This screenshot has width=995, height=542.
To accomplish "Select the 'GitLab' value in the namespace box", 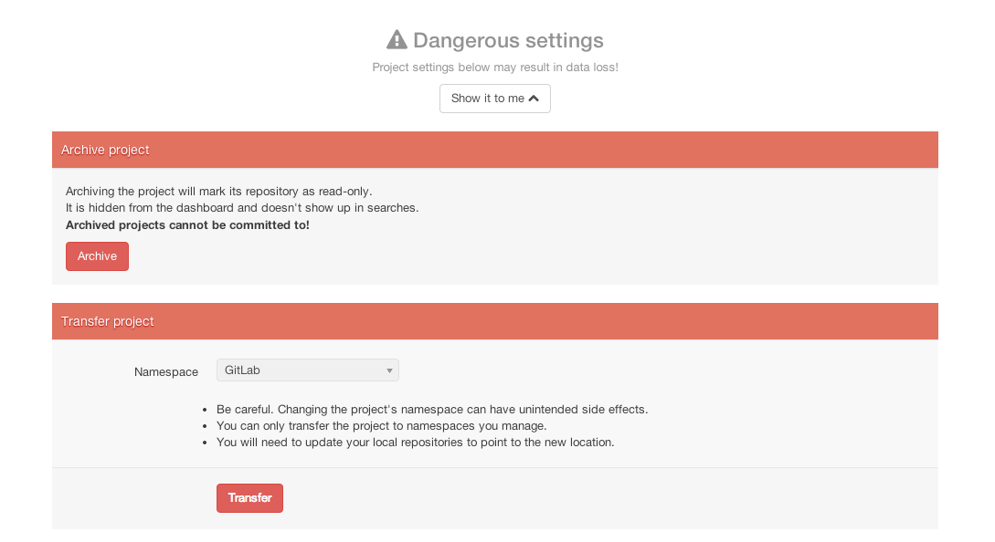I will [x=243, y=370].
